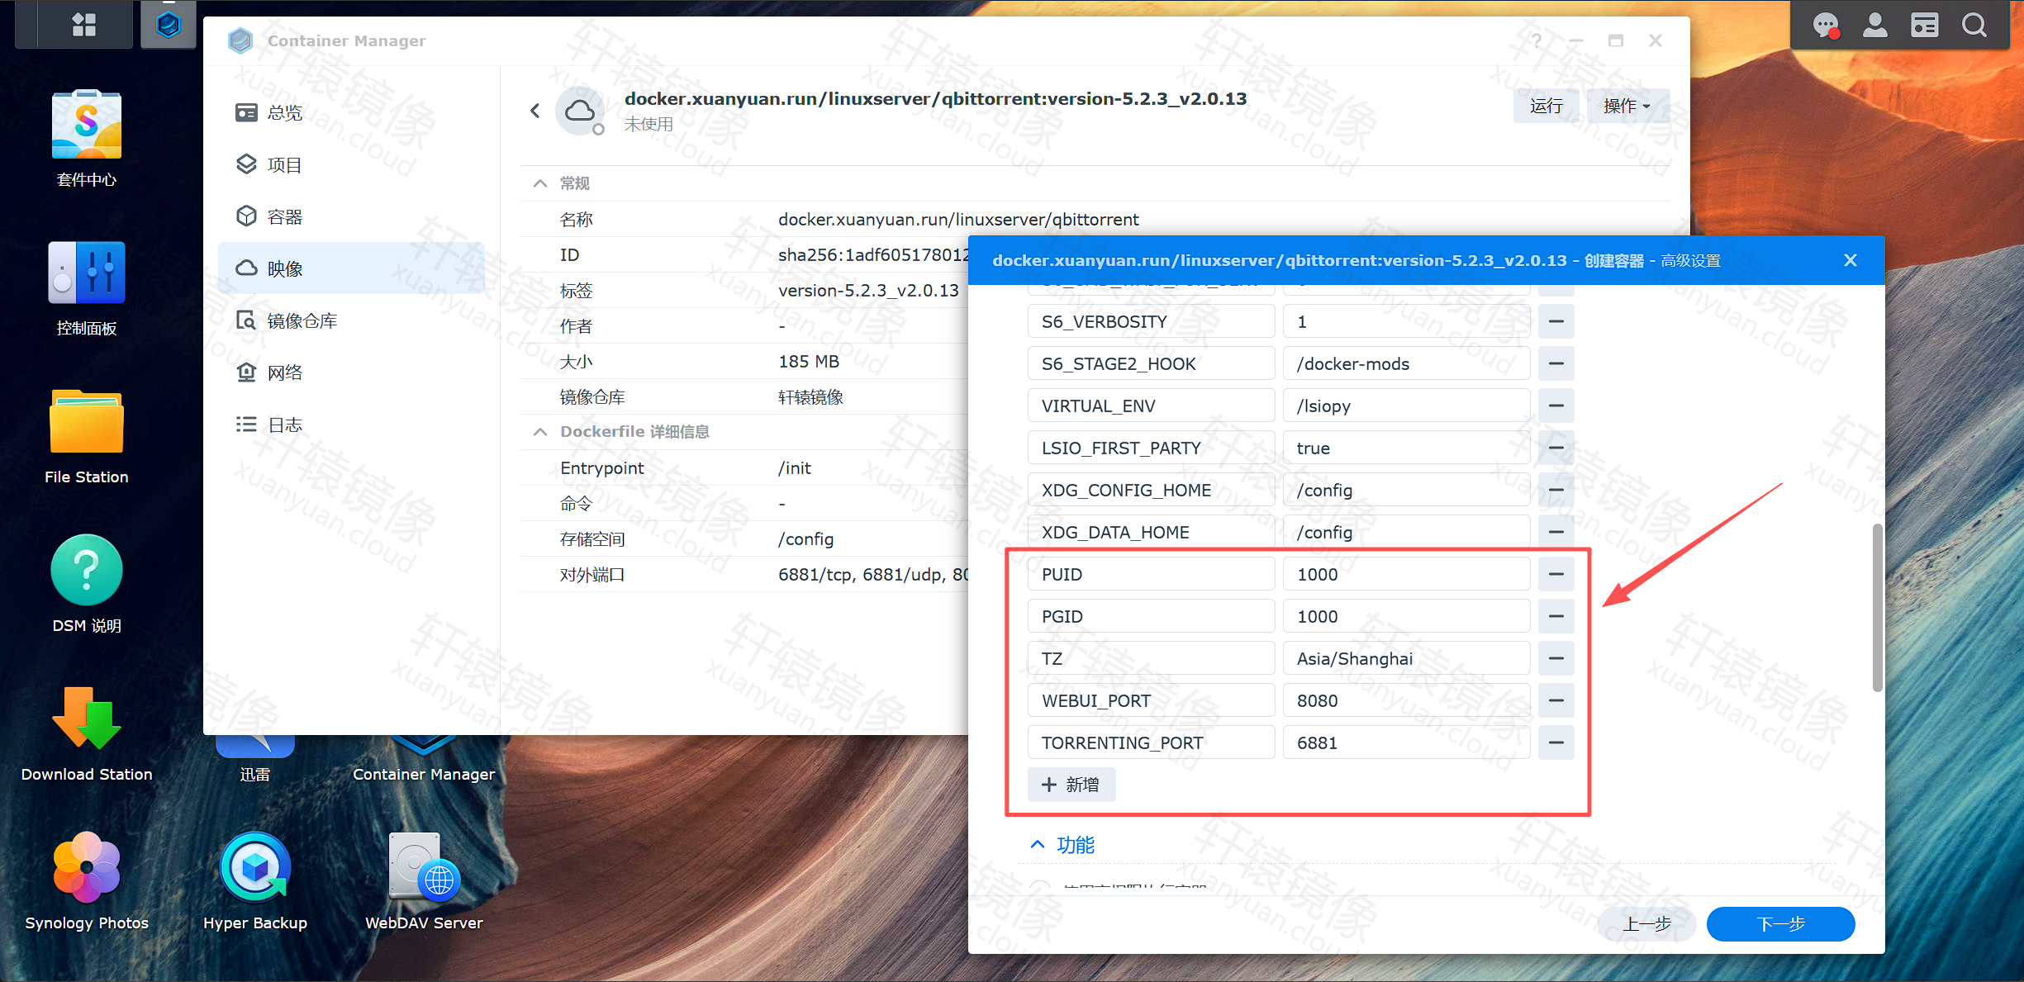The height and width of the screenshot is (982, 2024).
Task: Open the widgets panel icon
Action: pos(1924,26)
